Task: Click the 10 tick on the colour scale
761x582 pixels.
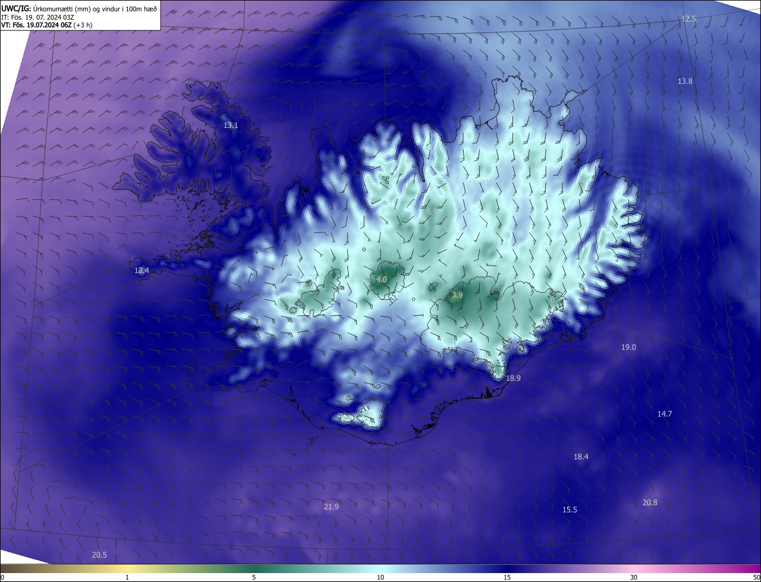Action: [380, 577]
